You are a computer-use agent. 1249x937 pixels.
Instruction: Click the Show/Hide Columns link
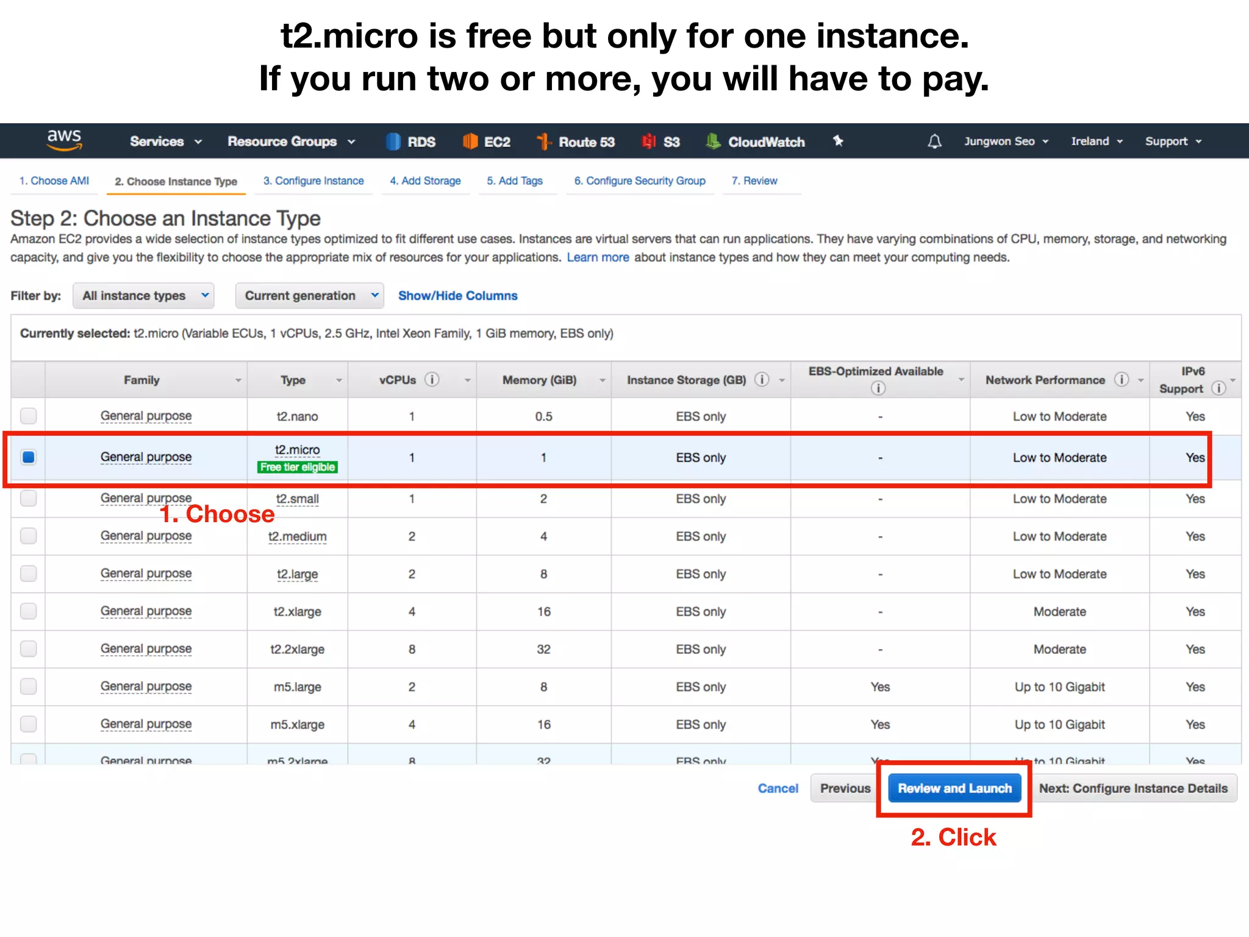[458, 296]
